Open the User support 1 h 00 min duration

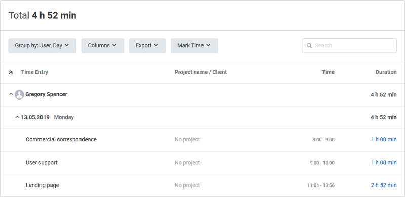click(384, 163)
